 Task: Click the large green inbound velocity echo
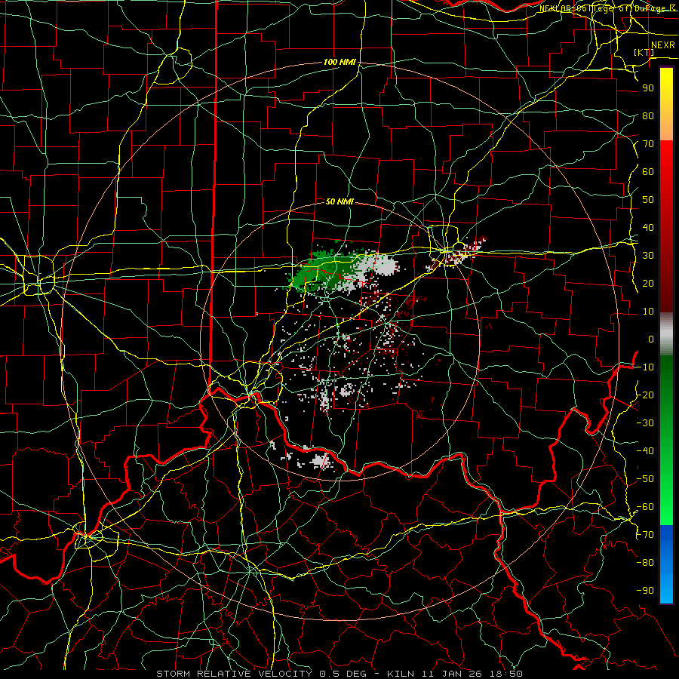(323, 269)
